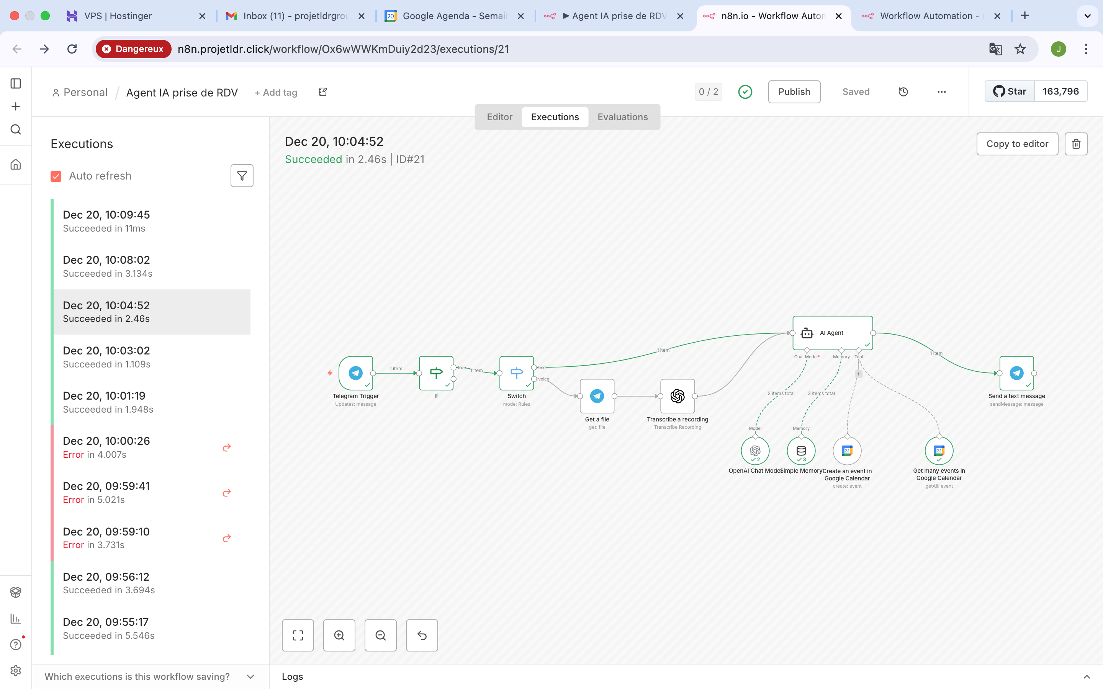Fit workflow to view icon

(298, 635)
